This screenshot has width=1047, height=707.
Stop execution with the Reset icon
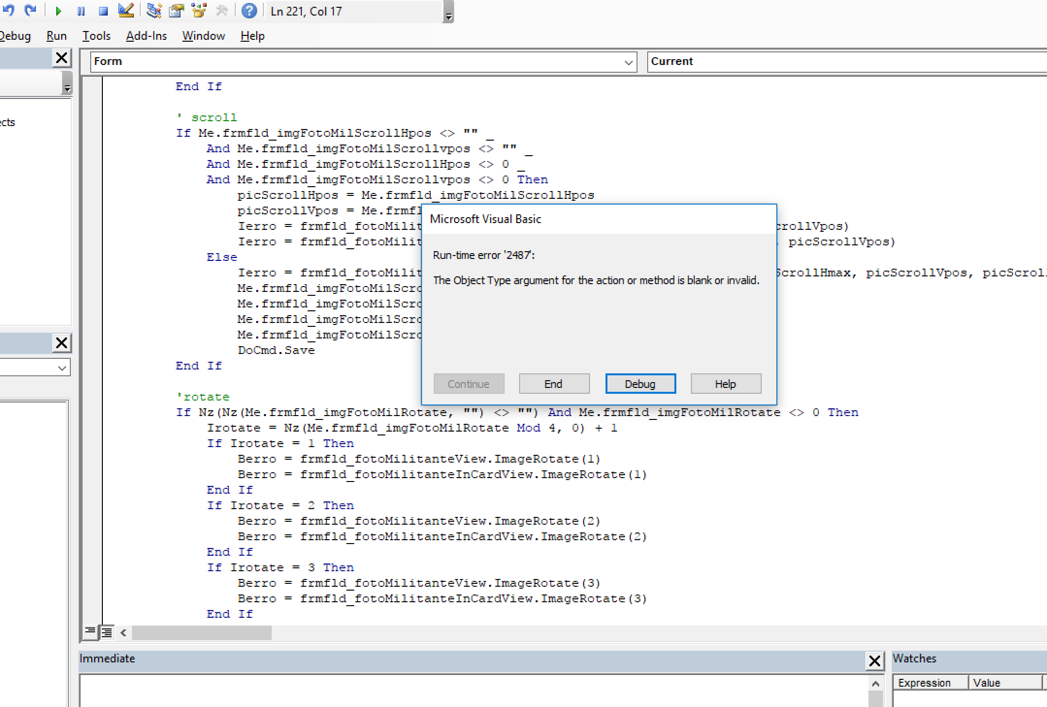click(x=102, y=11)
